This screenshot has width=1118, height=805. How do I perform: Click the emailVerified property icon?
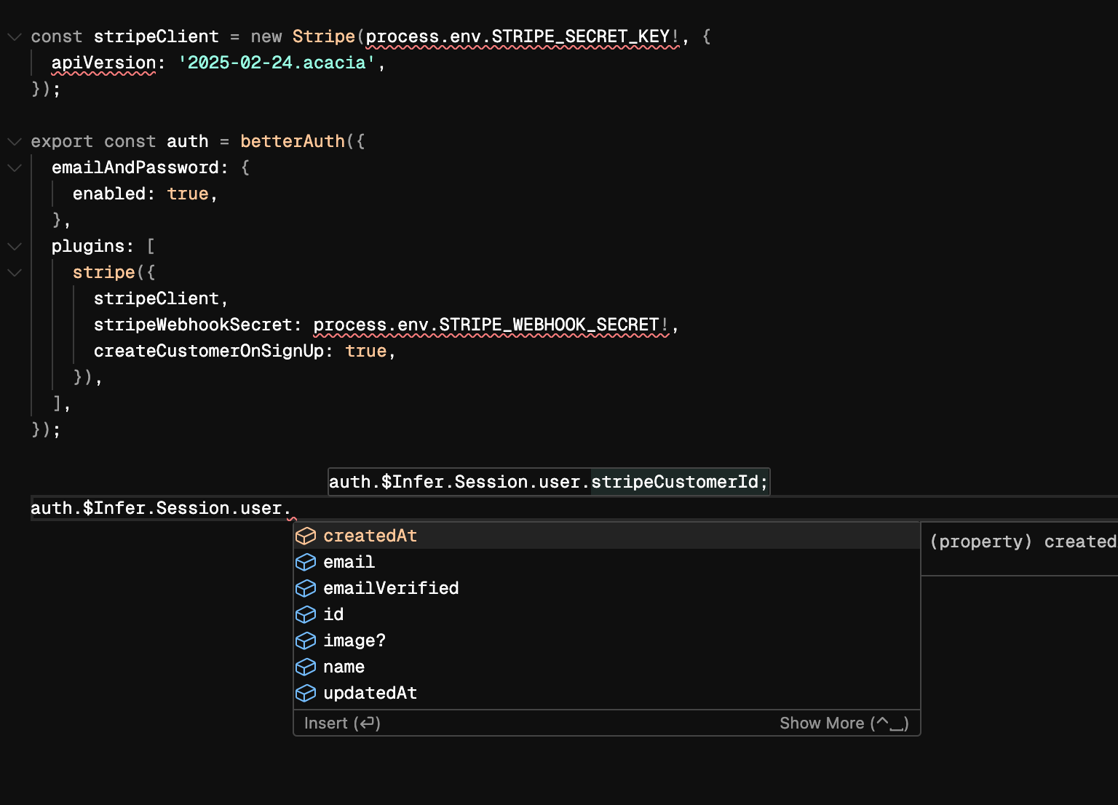coord(306,589)
